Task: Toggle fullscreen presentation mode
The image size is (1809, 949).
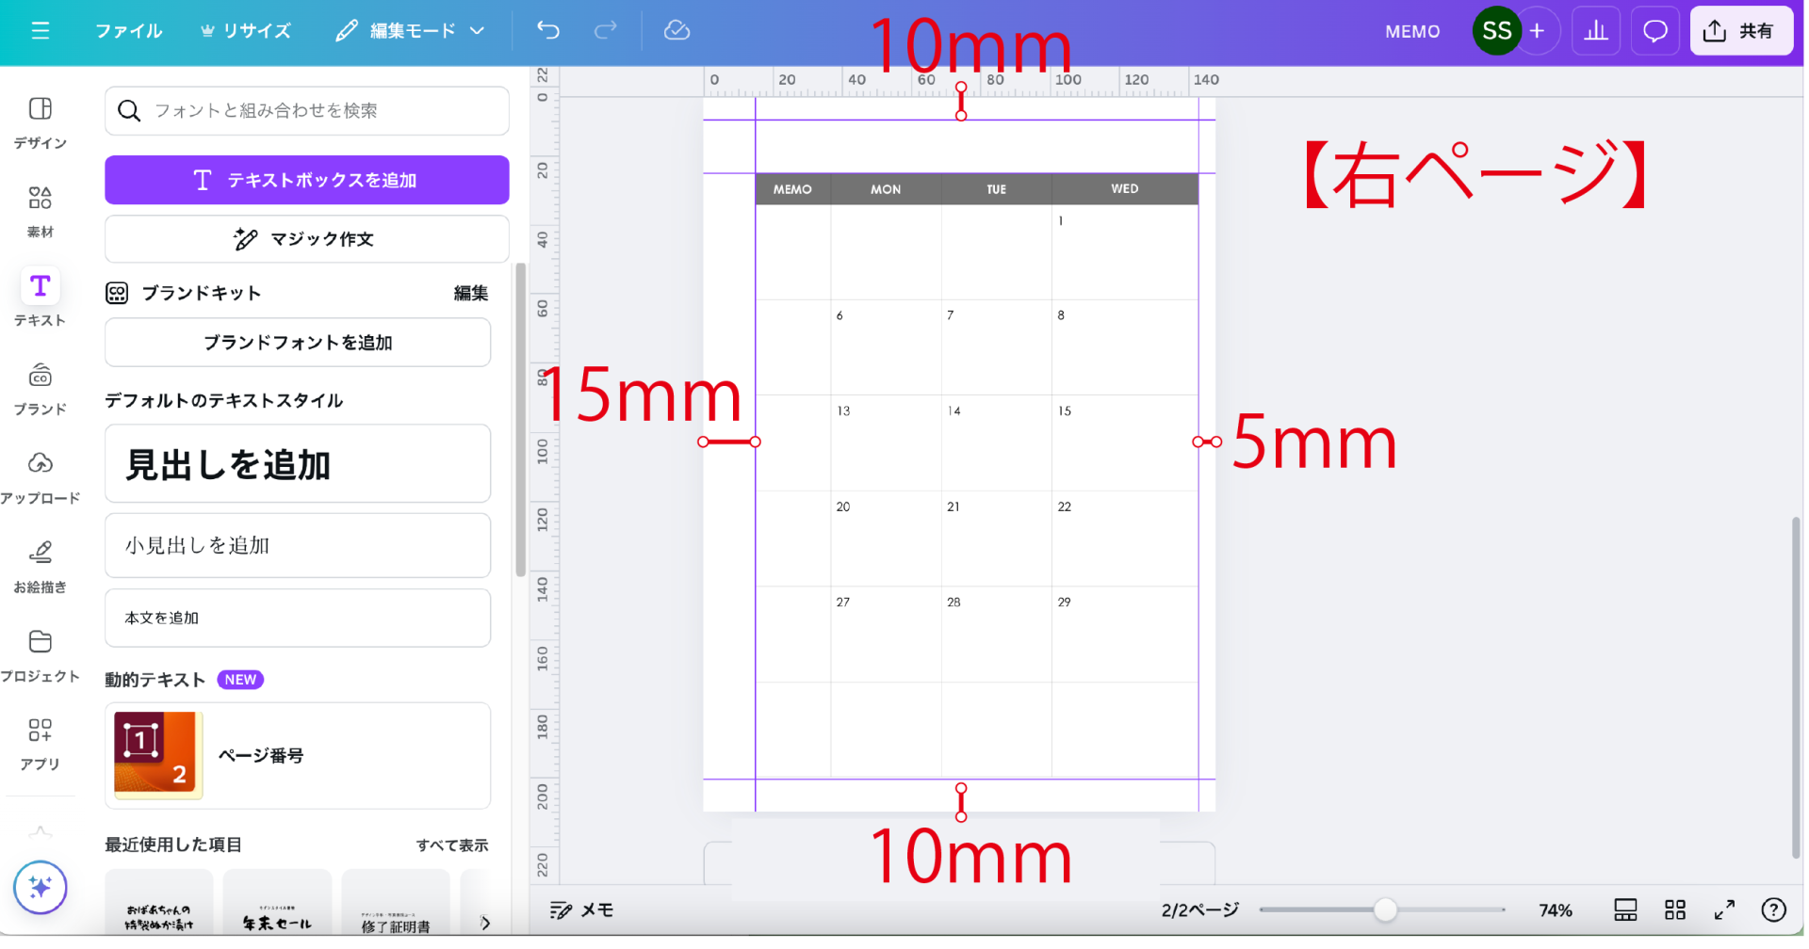Action: [x=1724, y=909]
